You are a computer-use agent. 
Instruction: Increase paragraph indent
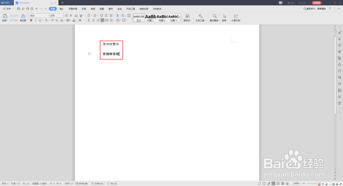coord(106,15)
